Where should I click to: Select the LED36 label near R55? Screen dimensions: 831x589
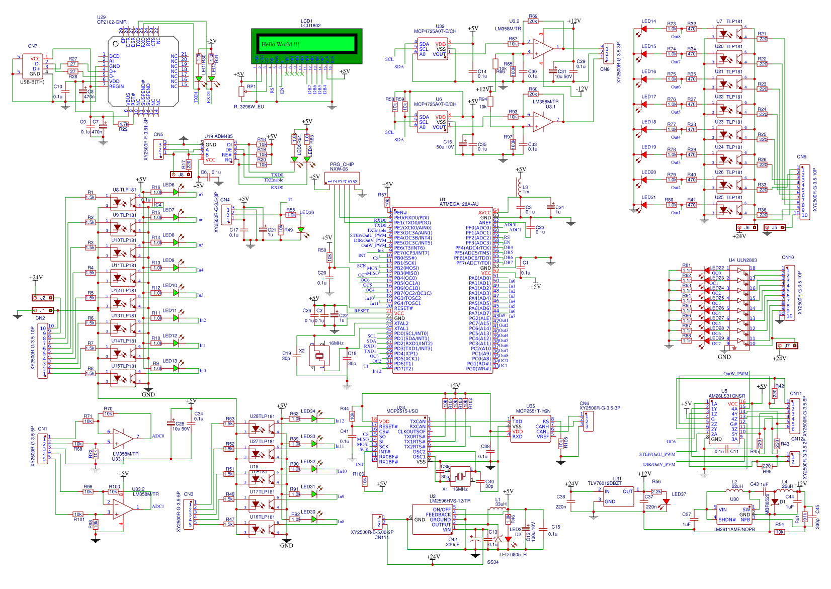[307, 212]
